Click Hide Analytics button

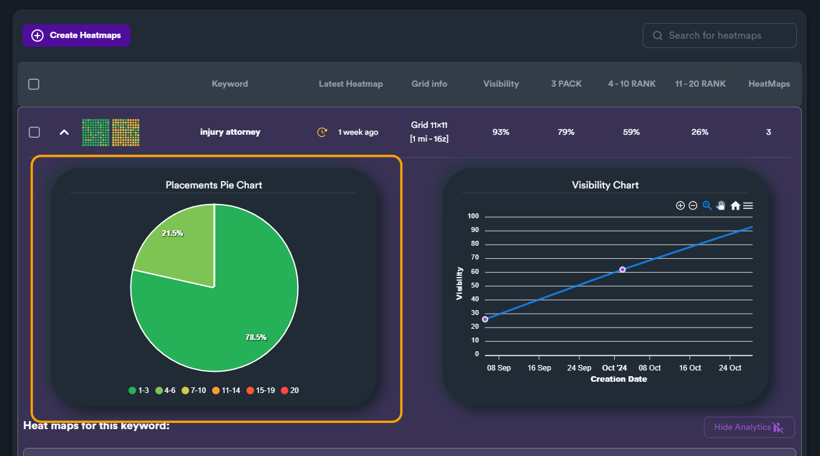pos(749,427)
